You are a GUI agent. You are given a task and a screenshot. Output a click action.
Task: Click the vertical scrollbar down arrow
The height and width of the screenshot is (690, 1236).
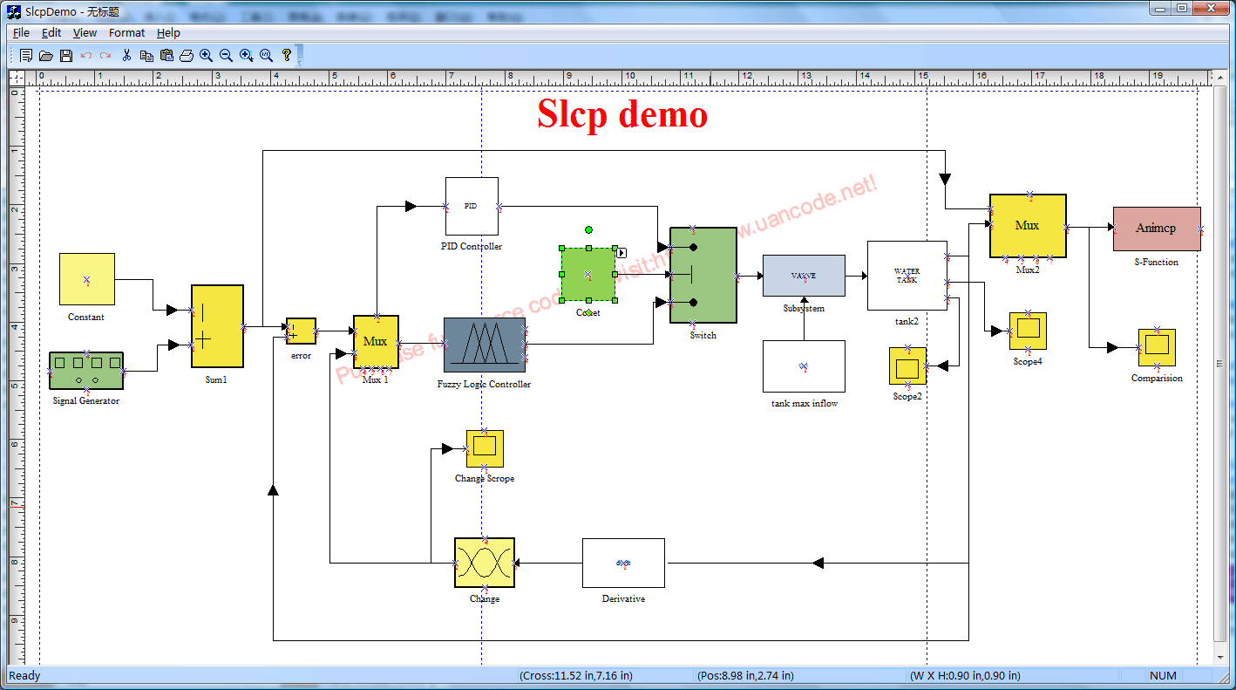pyautogui.click(x=1219, y=658)
